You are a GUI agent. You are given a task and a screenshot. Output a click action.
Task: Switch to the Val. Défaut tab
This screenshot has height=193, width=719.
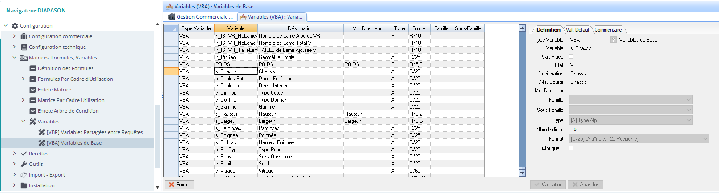pyautogui.click(x=577, y=30)
